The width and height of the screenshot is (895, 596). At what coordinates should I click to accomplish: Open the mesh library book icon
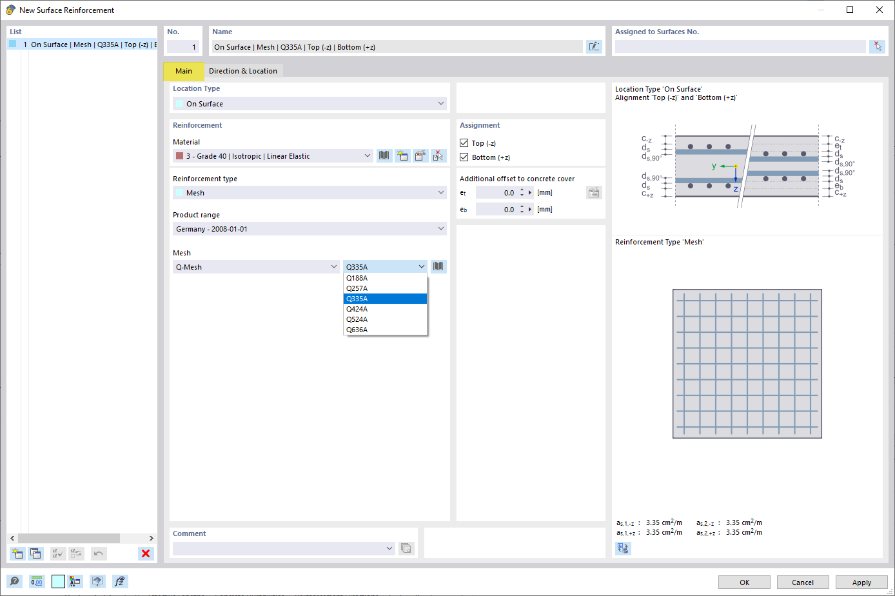(x=438, y=266)
